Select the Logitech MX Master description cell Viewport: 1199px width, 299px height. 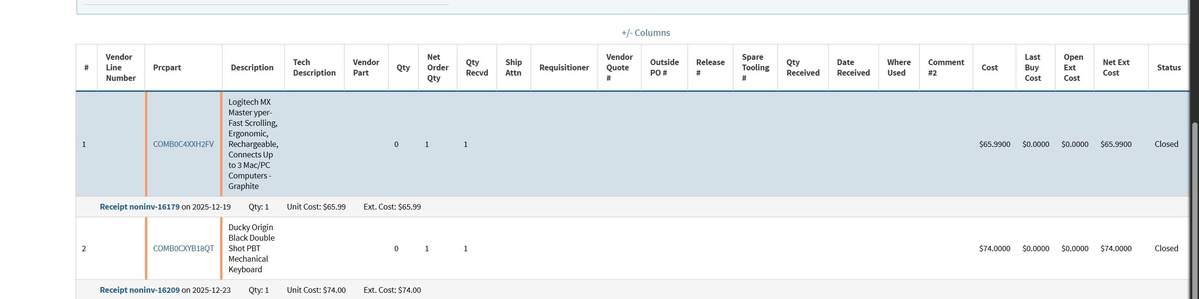(253, 144)
